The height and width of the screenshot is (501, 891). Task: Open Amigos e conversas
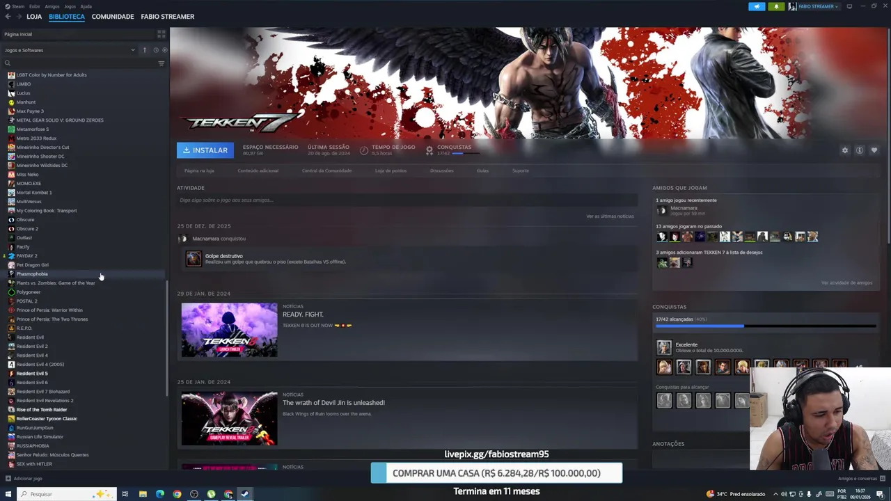click(861, 479)
